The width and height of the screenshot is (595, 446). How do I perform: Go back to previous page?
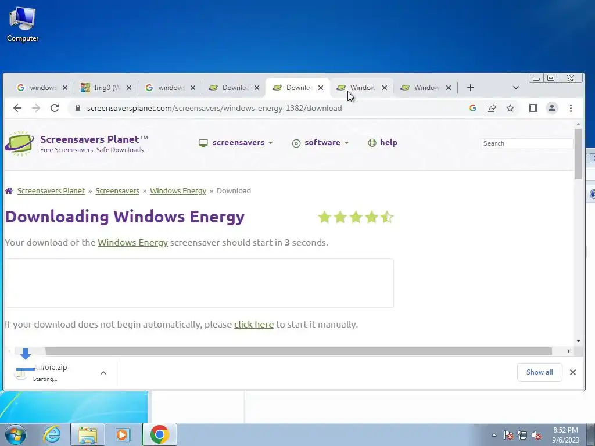(17, 108)
